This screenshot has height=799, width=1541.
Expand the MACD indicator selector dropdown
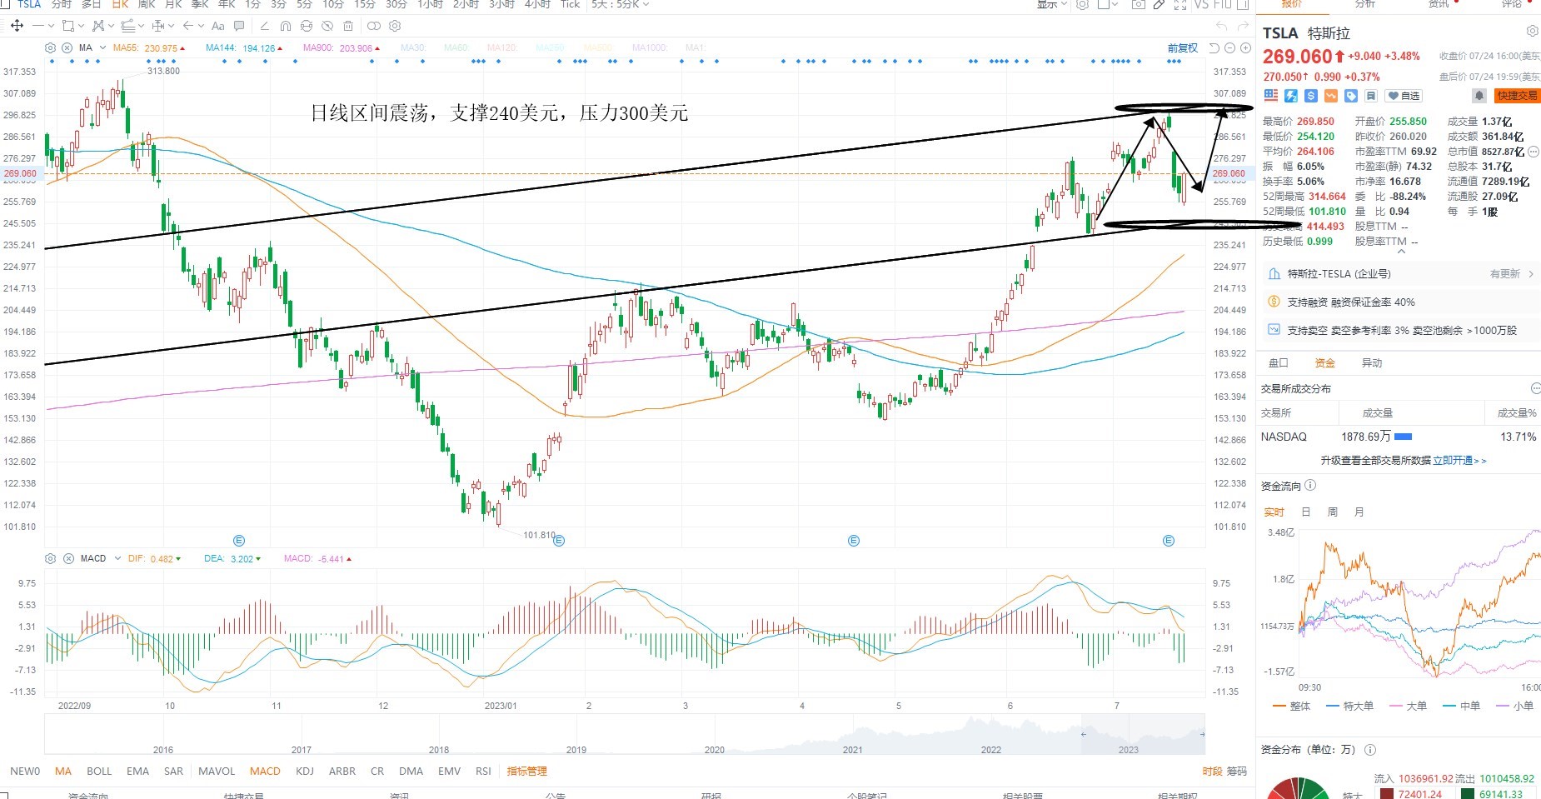(x=117, y=558)
